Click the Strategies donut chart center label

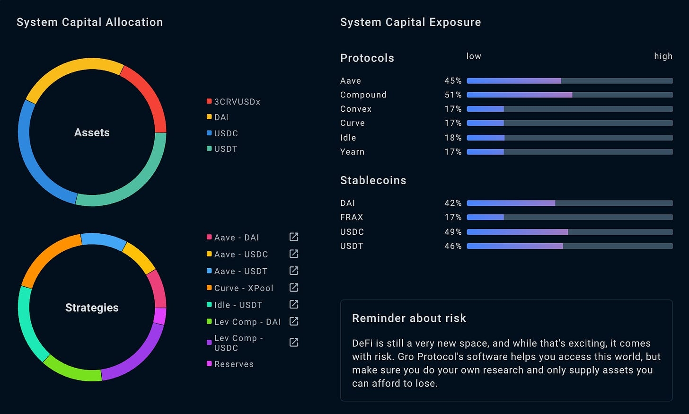coord(92,308)
